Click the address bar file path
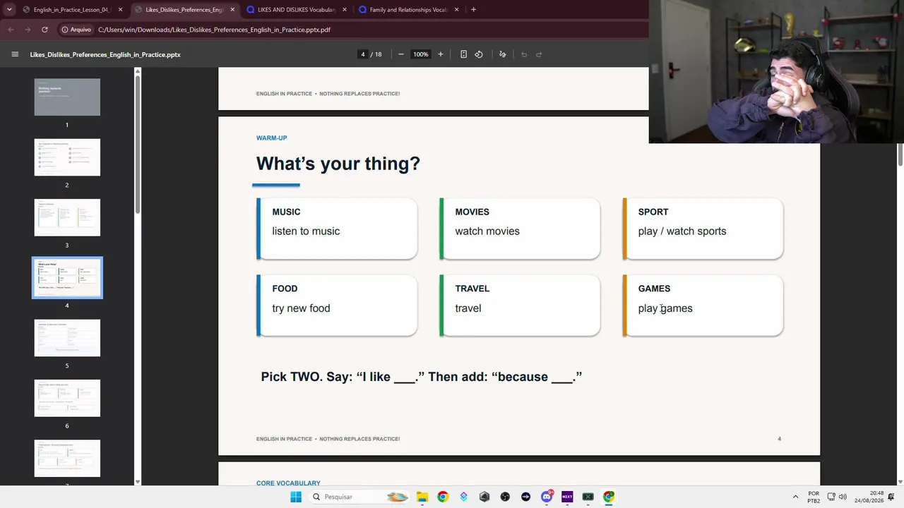Viewport: 904px width, 508px height. pos(214,30)
